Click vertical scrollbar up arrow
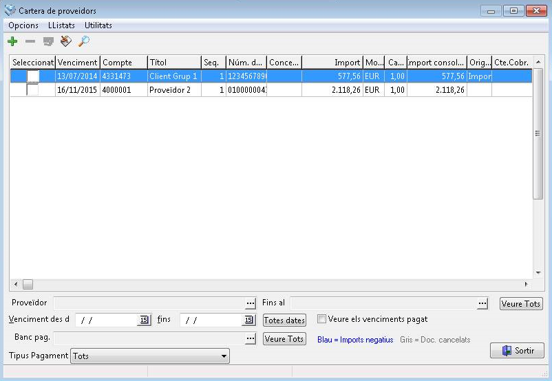Image resolution: width=552 pixels, height=381 pixels. (x=538, y=62)
